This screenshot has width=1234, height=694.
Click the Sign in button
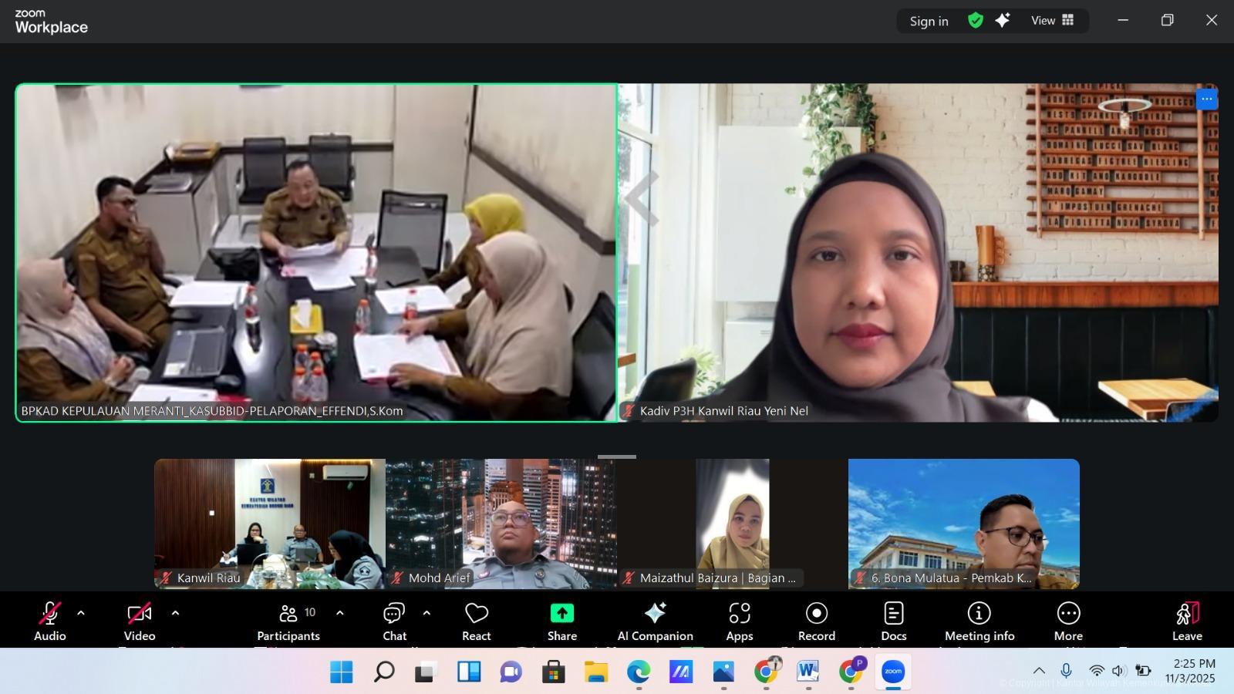(x=929, y=21)
